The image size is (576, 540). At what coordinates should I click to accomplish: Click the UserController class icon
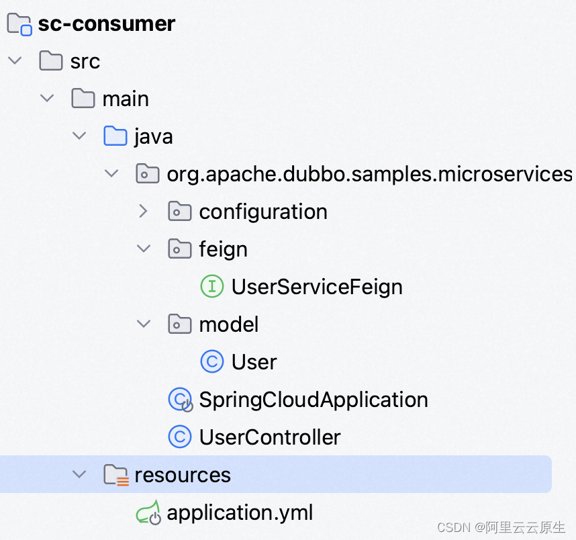[180, 437]
